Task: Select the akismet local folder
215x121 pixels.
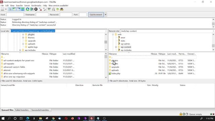Action: [7, 70]
